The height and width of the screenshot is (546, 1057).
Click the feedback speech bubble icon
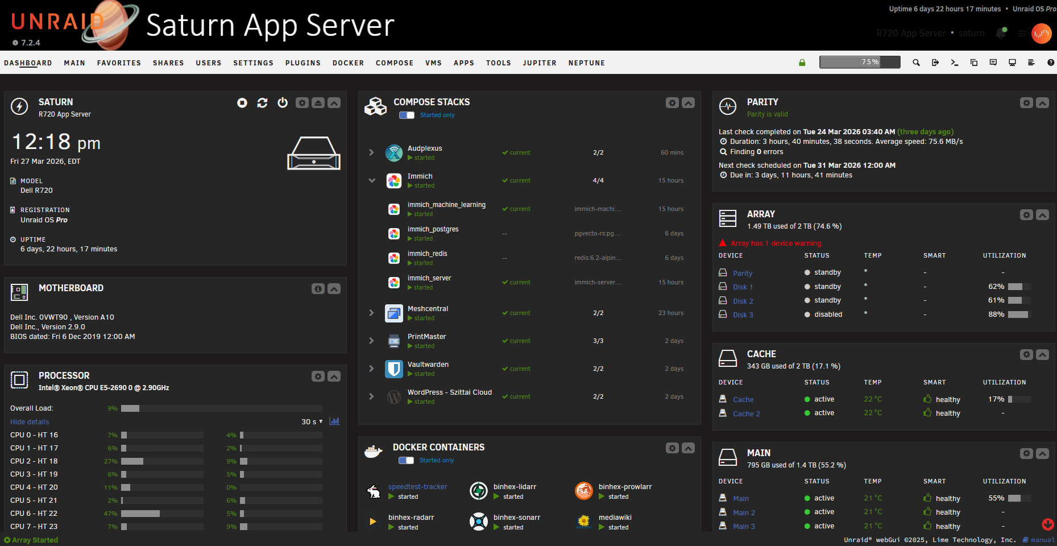click(993, 63)
